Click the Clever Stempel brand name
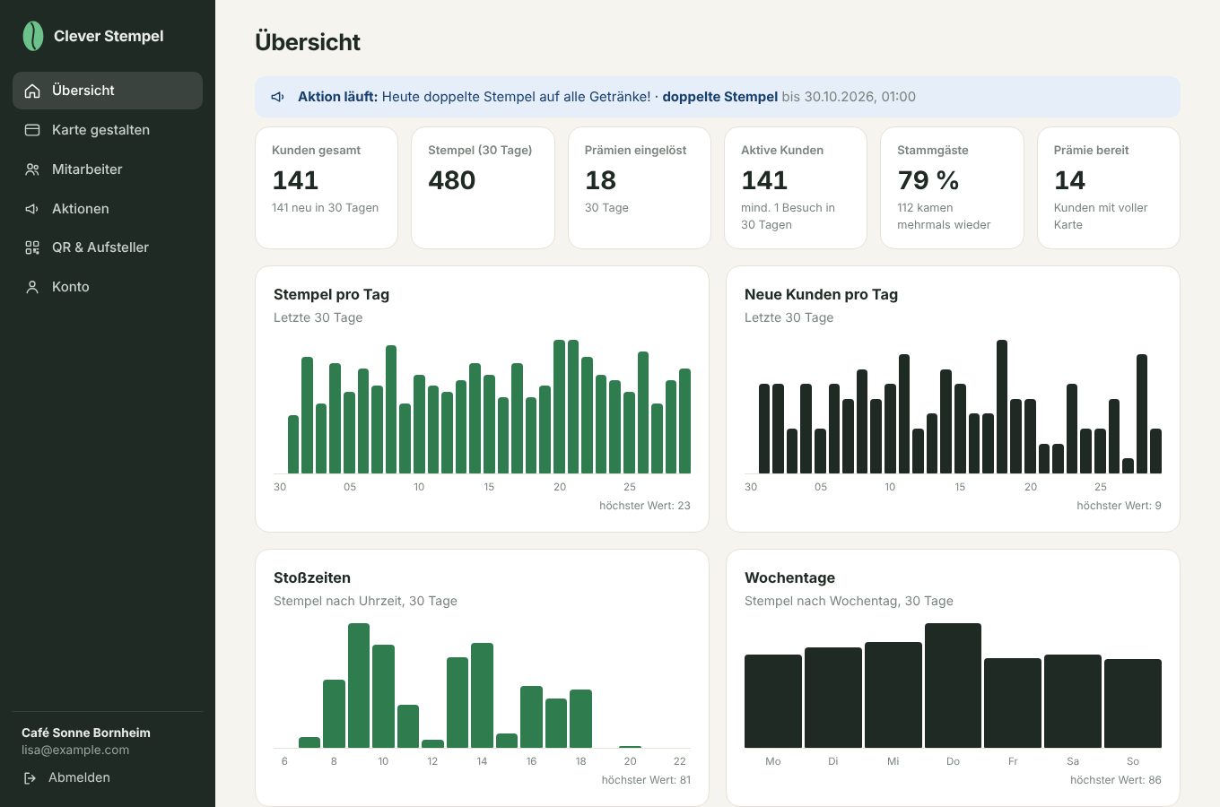 pyautogui.click(x=109, y=36)
